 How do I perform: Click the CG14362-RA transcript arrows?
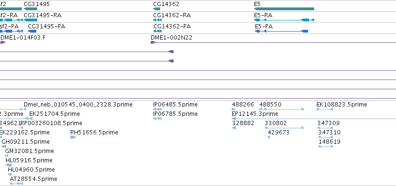point(157,20)
